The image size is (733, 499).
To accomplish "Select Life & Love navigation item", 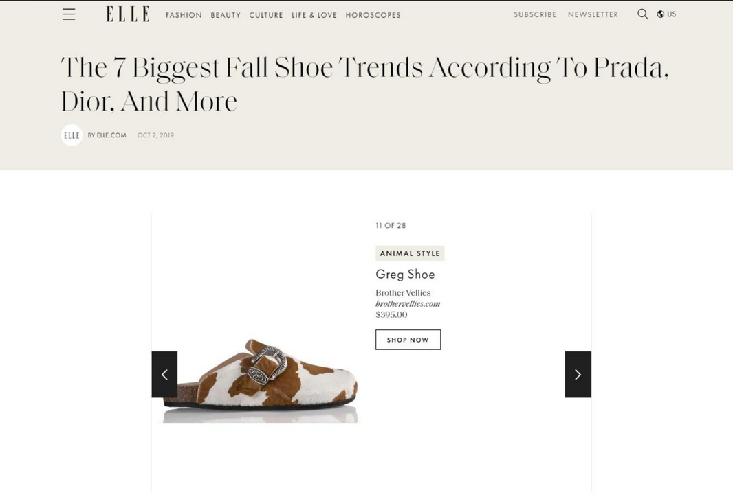I will [x=314, y=15].
